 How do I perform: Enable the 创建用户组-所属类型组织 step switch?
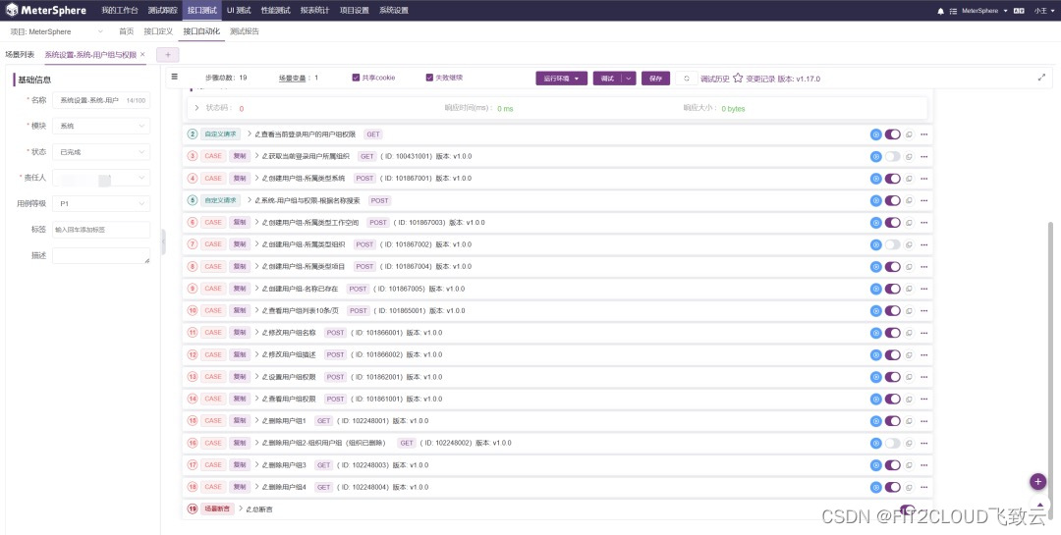892,244
